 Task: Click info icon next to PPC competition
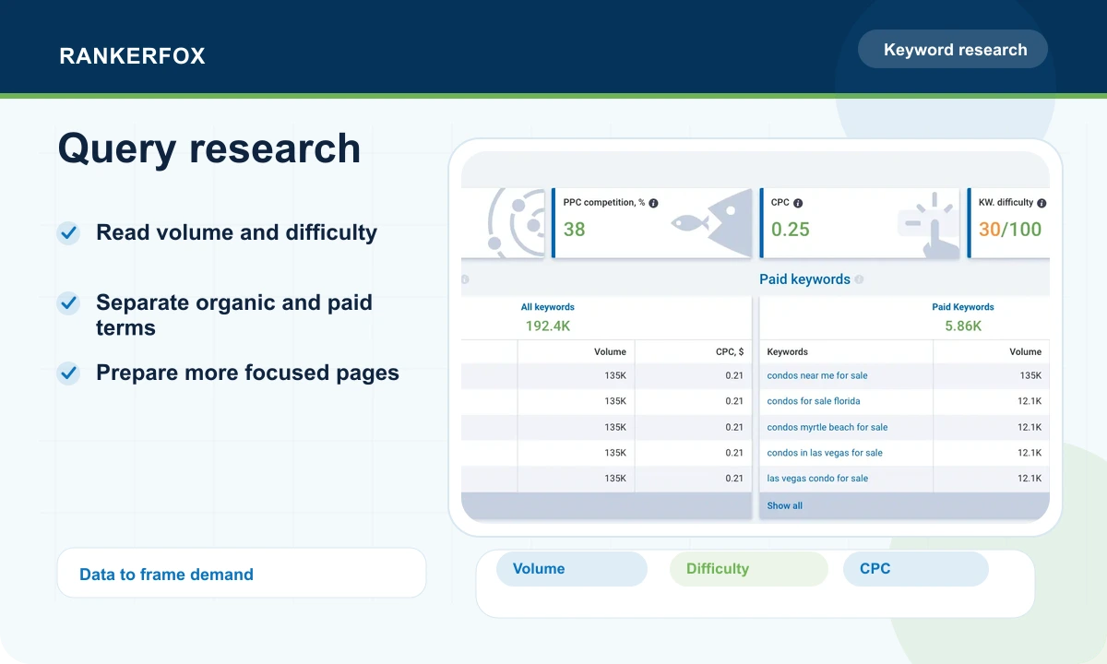coord(653,203)
